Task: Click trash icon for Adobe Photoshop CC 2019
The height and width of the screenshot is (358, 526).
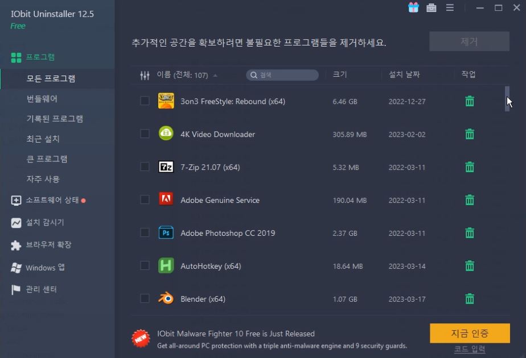Action: 470,233
